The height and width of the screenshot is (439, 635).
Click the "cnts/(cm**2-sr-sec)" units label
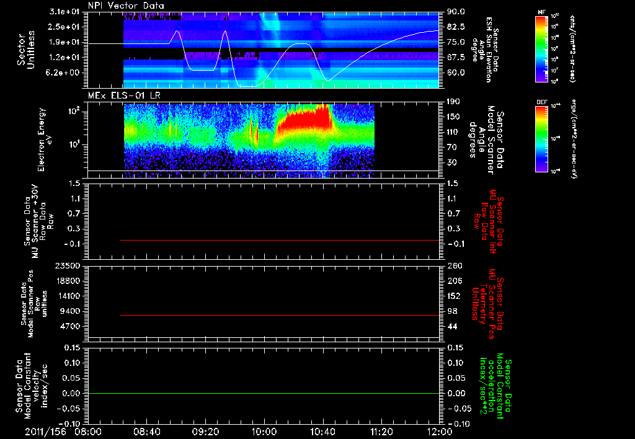pos(572,48)
